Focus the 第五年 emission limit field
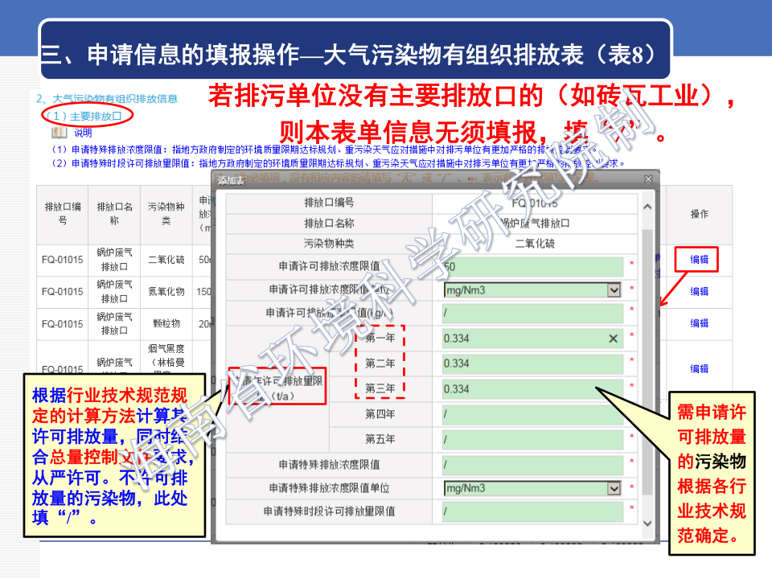 click(x=532, y=439)
